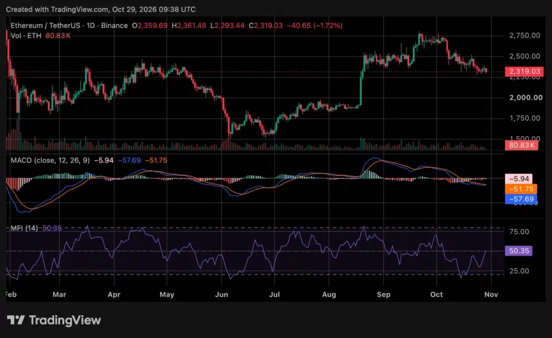Click the 'Nov' time axis label
This screenshot has height=338, width=552.
491,294
